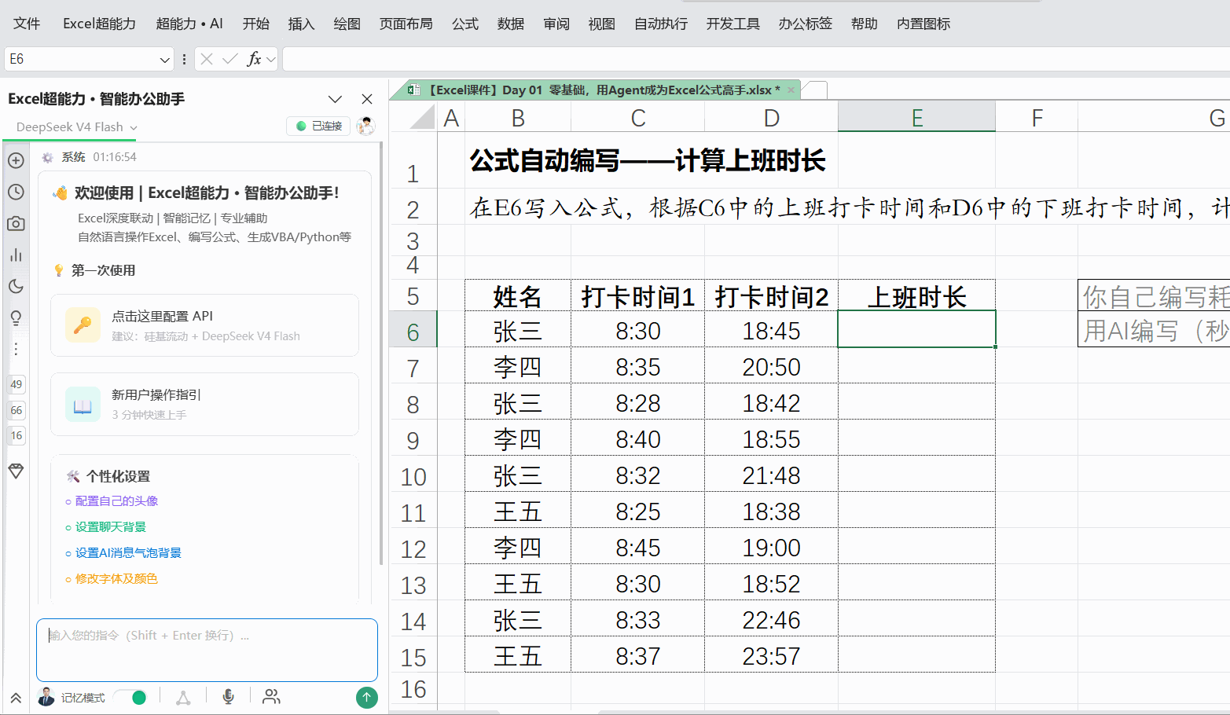This screenshot has height=715, width=1230.
Task: Click the diamond icon in sidebar
Action: click(x=16, y=471)
